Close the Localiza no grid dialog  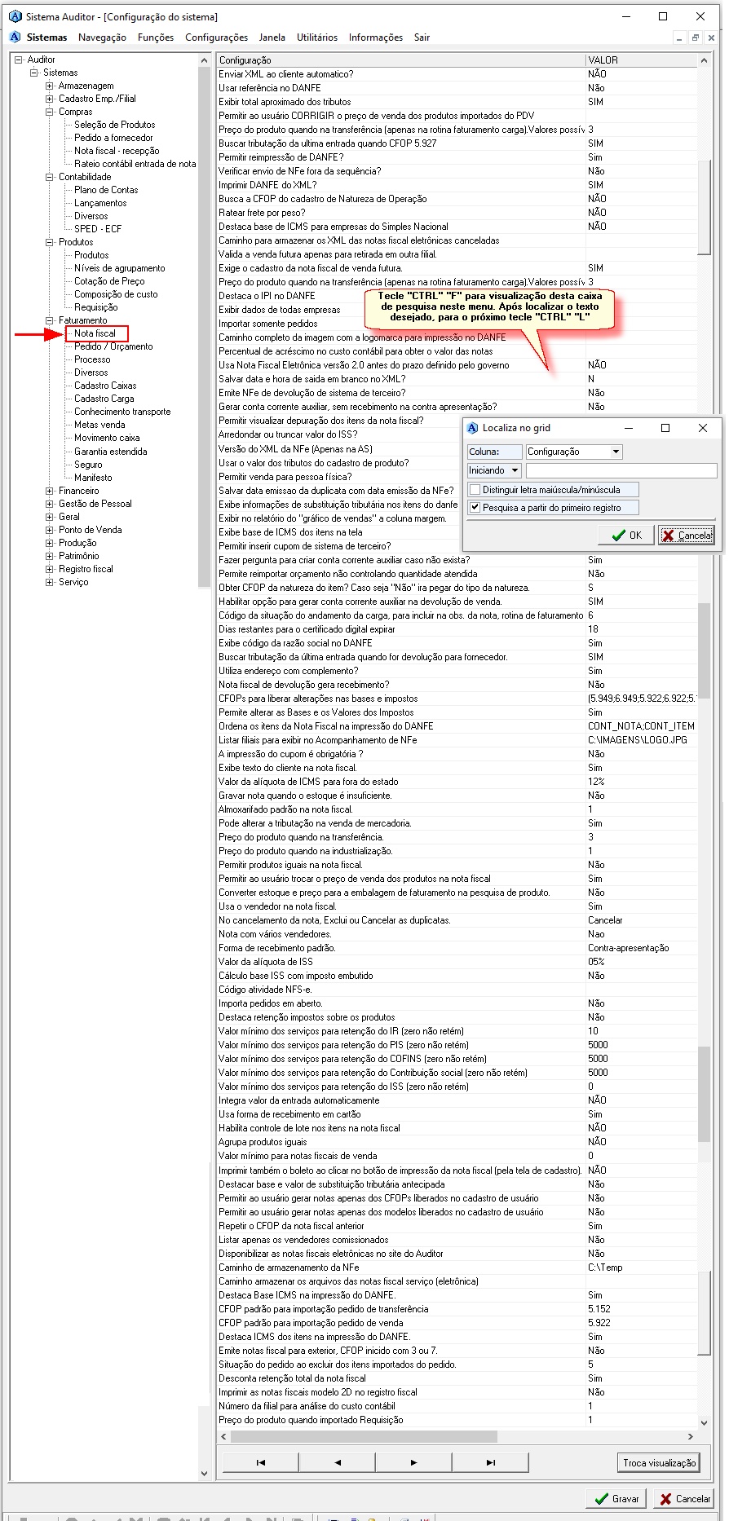tap(703, 428)
